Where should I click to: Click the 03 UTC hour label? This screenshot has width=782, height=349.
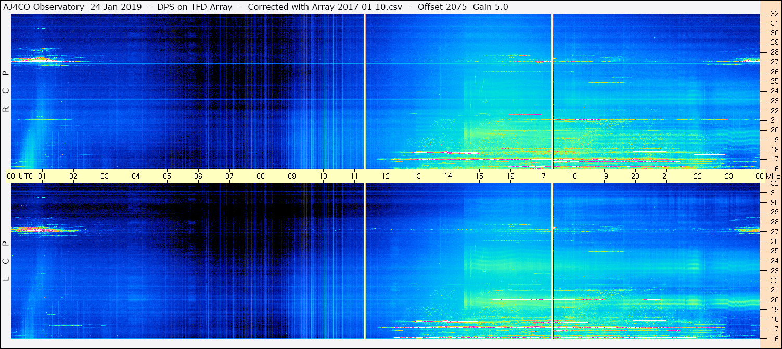pyautogui.click(x=105, y=176)
